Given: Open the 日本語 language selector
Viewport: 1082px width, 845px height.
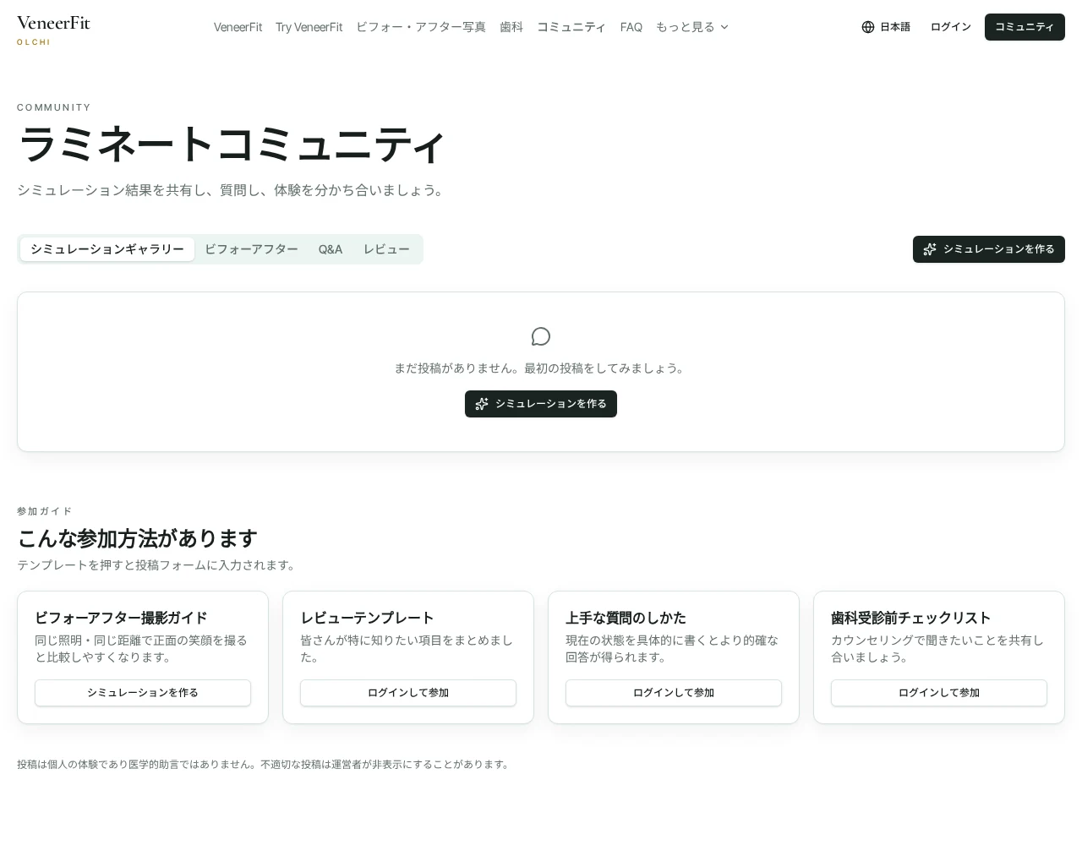Looking at the screenshot, I should coord(886,27).
